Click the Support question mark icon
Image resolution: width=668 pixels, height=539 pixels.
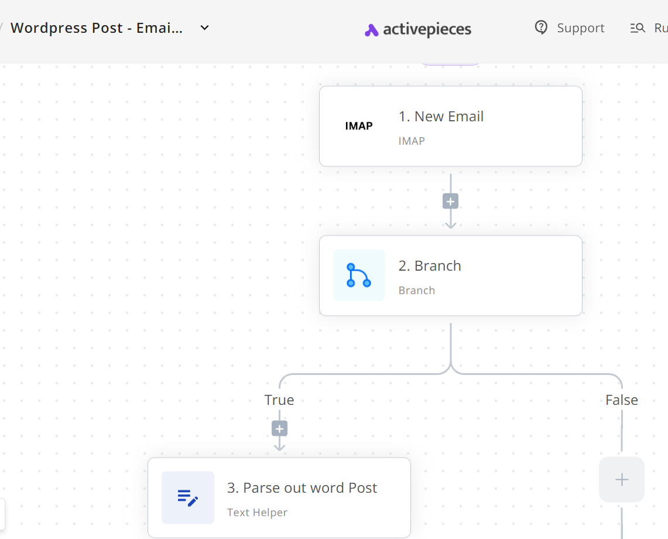541,28
